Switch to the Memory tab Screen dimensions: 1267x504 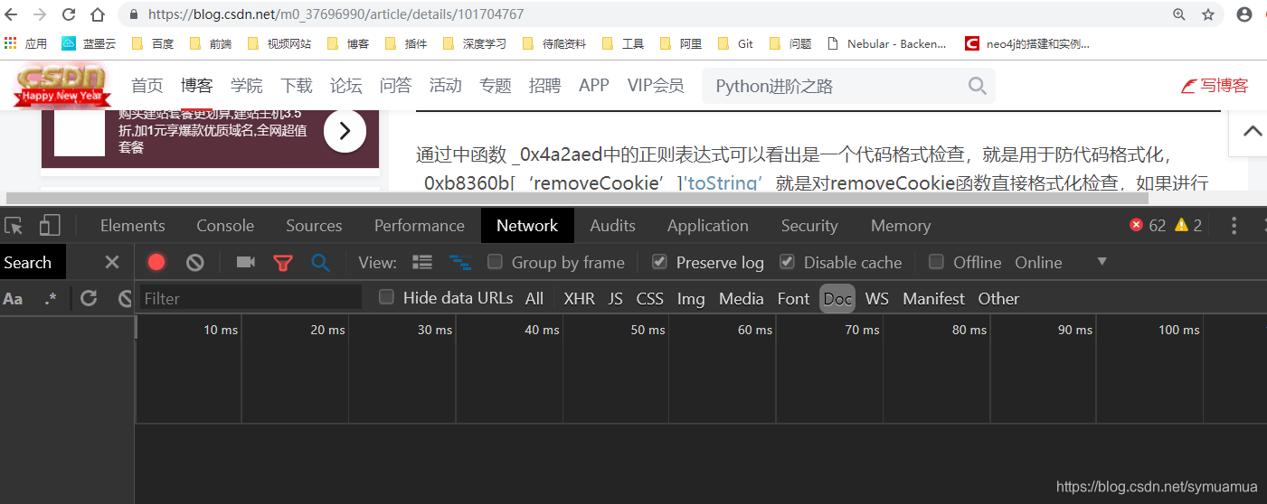[901, 226]
